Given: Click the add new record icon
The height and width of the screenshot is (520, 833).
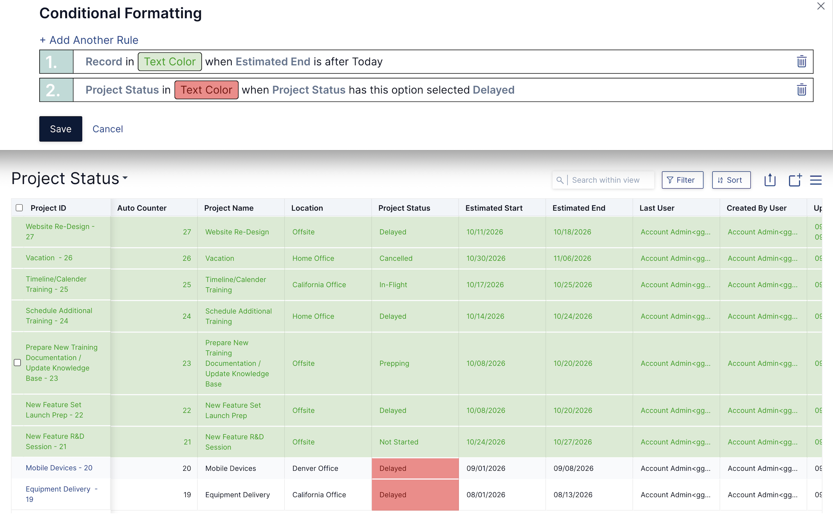Looking at the screenshot, I should [795, 180].
